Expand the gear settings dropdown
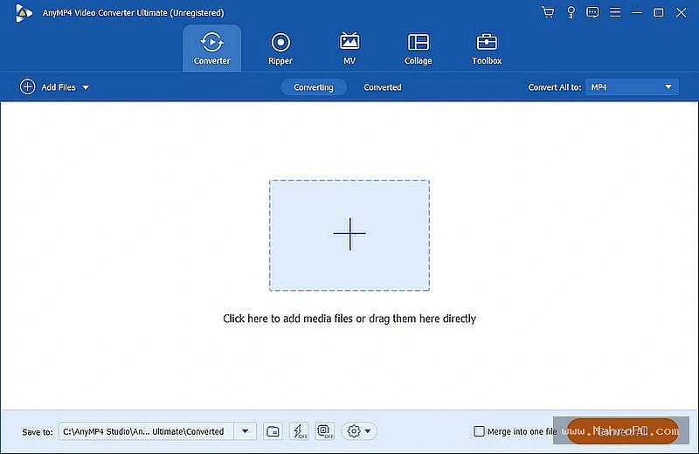Image resolution: width=699 pixels, height=454 pixels. click(359, 431)
